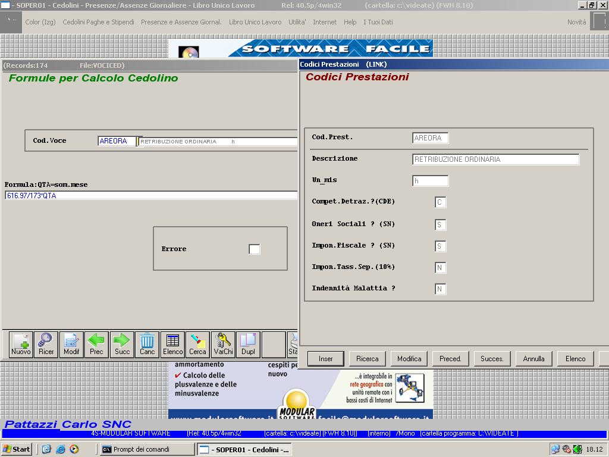Click the Annulla button
Viewport: 609px width, 457px height.
click(x=533, y=359)
